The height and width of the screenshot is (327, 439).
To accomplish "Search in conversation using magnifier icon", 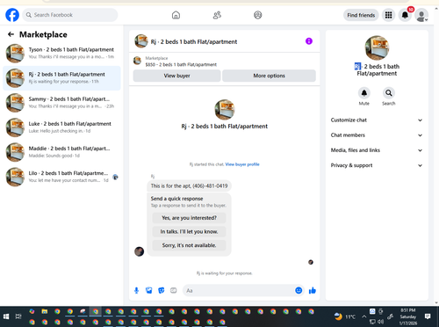I will click(388, 93).
